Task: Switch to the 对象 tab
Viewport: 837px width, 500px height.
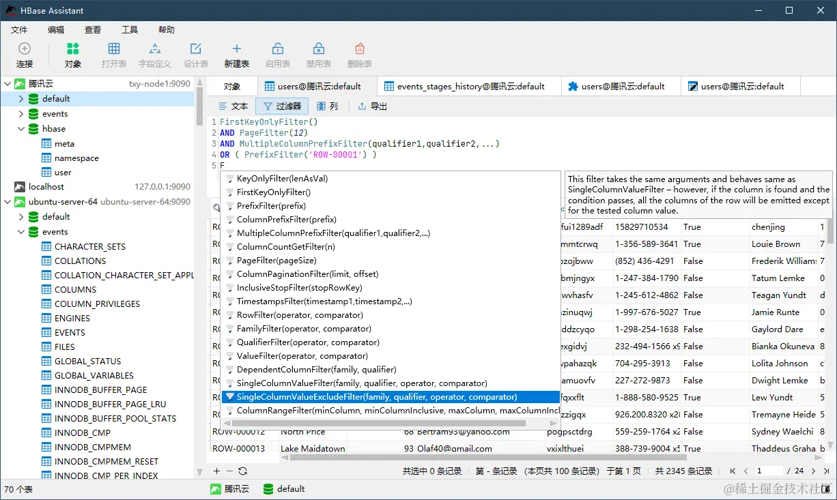Action: [232, 87]
